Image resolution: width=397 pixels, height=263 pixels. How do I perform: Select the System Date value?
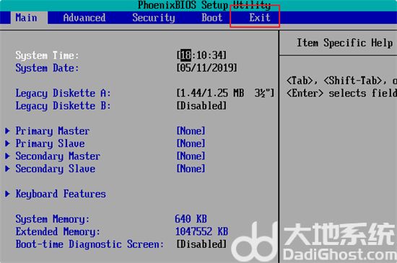(207, 68)
